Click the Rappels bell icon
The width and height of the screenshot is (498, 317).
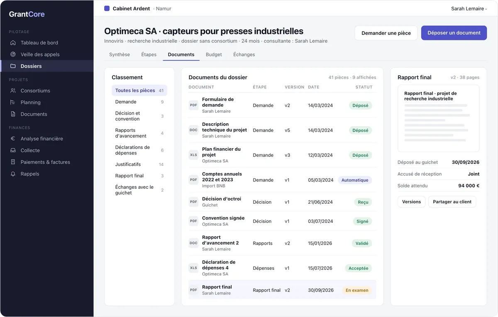pos(13,174)
